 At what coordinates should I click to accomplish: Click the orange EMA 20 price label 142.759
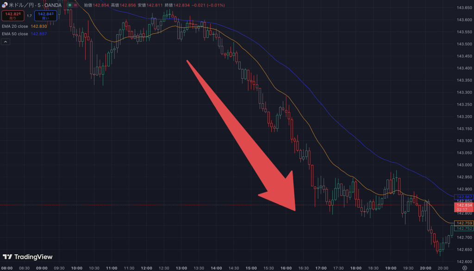(464, 223)
